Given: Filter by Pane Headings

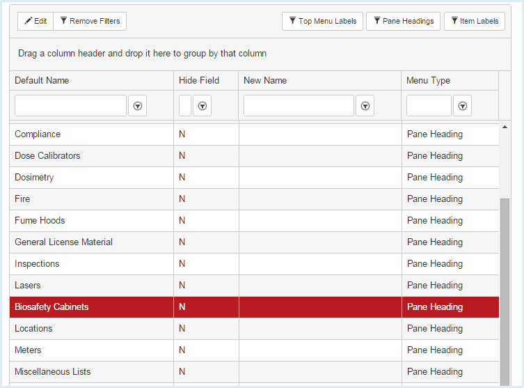Looking at the screenshot, I should (403, 21).
